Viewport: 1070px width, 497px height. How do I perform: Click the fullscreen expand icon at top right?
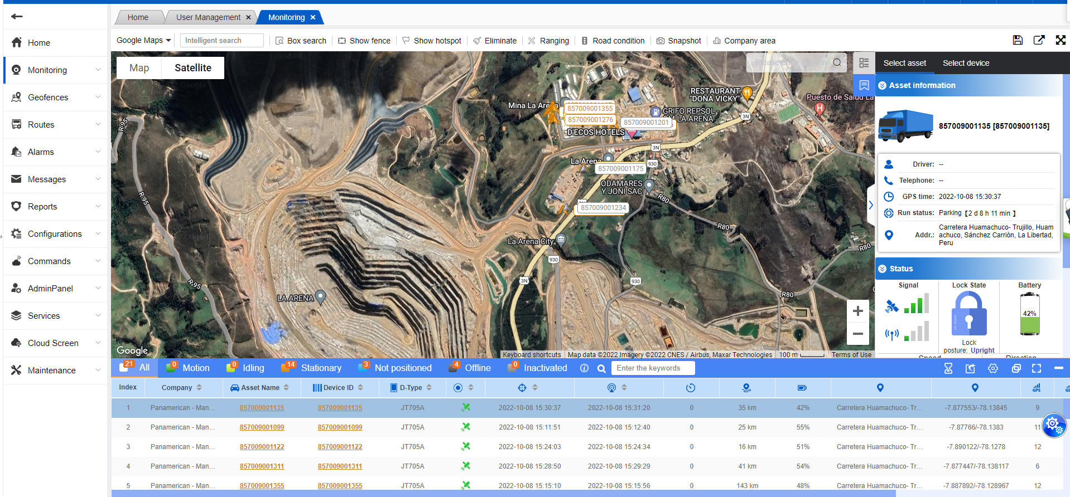pyautogui.click(x=1061, y=40)
